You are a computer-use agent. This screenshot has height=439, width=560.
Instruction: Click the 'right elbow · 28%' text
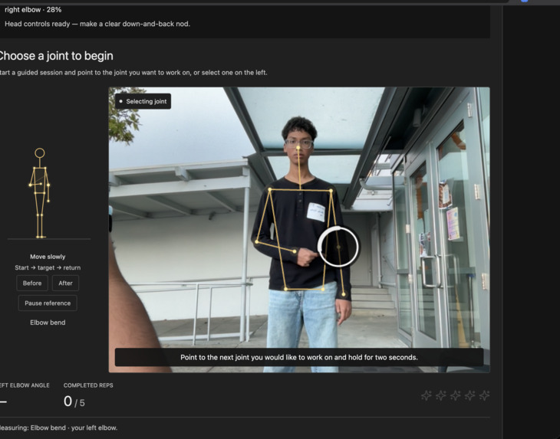(33, 10)
